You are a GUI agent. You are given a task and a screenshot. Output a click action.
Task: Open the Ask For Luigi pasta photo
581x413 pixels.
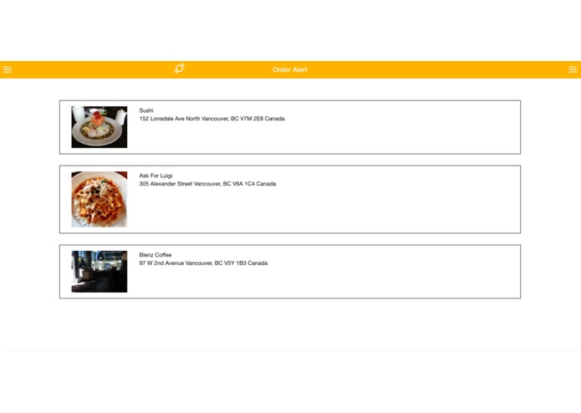99,199
